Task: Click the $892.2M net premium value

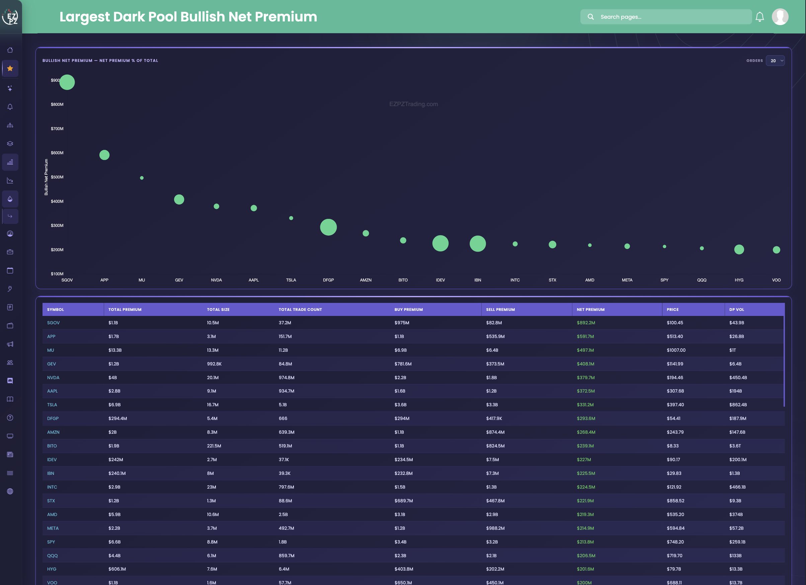Action: click(x=586, y=323)
